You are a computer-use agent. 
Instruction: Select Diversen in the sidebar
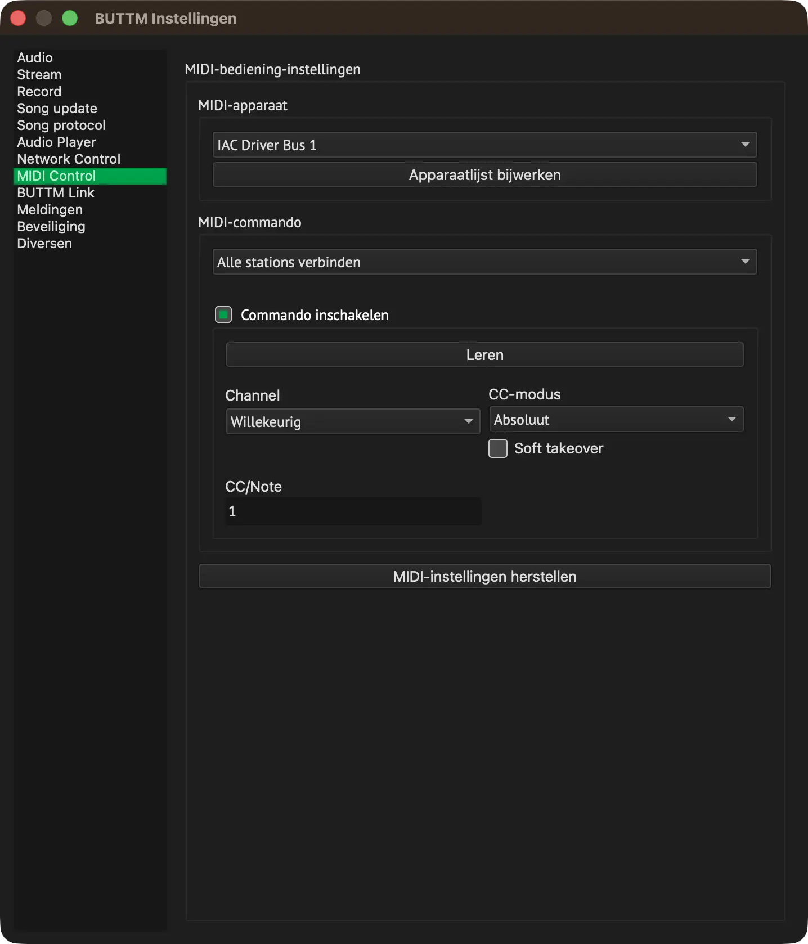(x=90, y=243)
